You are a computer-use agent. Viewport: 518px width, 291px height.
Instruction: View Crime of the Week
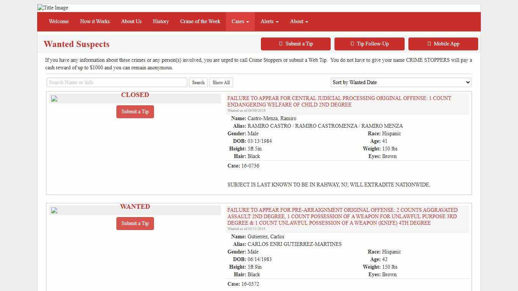point(200,22)
